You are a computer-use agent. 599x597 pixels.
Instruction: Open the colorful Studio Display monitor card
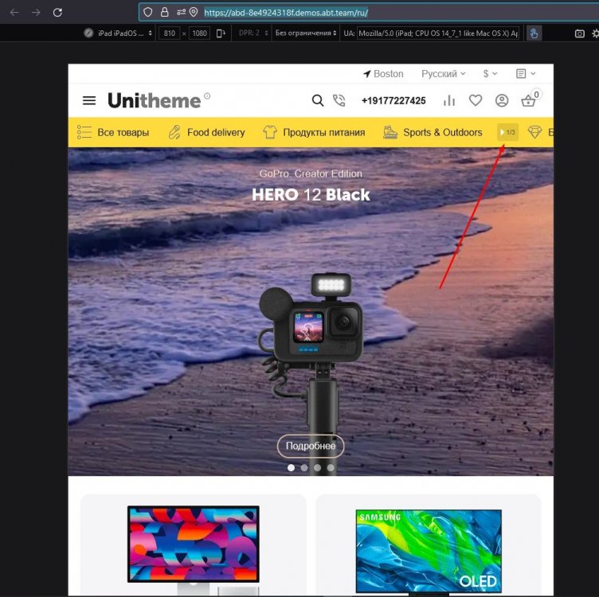tap(194, 545)
